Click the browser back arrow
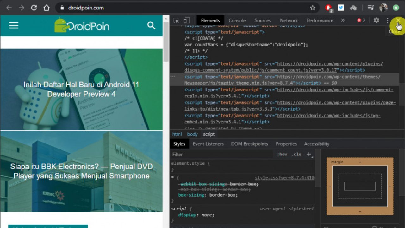The height and width of the screenshot is (228, 405). point(9,8)
